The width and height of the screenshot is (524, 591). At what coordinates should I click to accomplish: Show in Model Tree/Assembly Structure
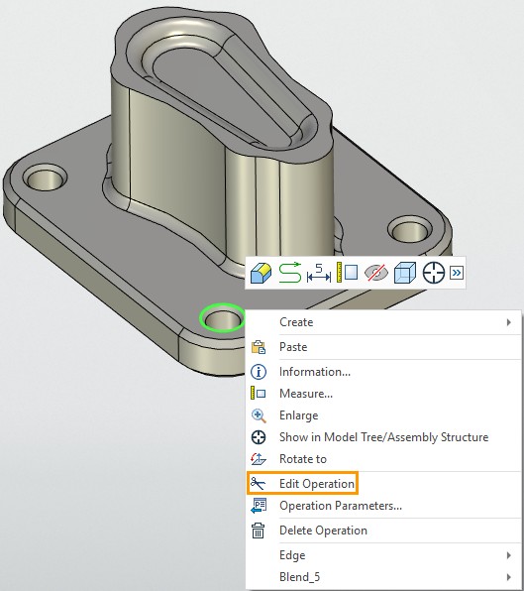pyautogui.click(x=384, y=437)
